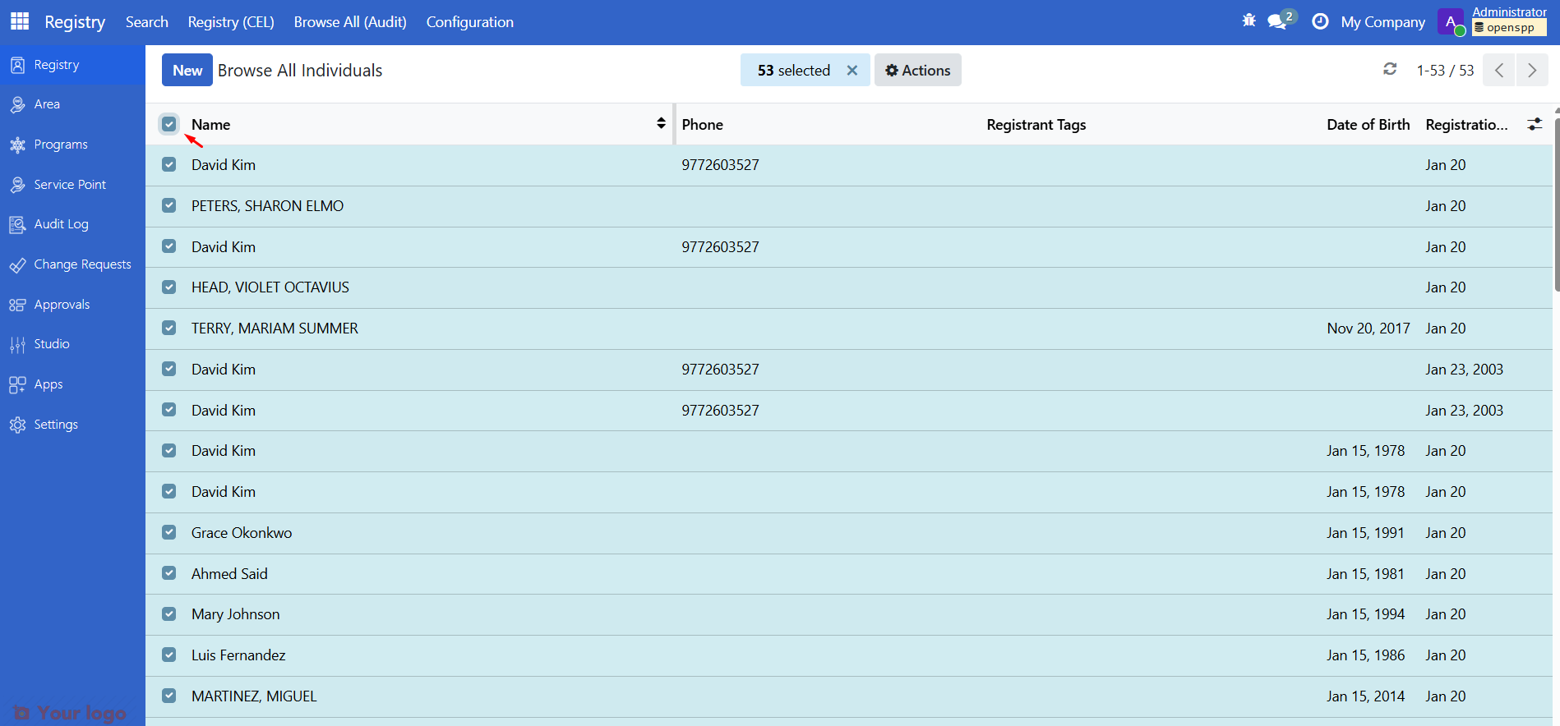This screenshot has width=1560, height=726.
Task: Click the Nov 20, 2017 birth date cell
Action: tap(1368, 329)
